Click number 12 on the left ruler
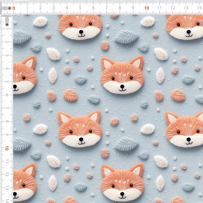The height and width of the screenshot is (203, 203). pos(7,175)
